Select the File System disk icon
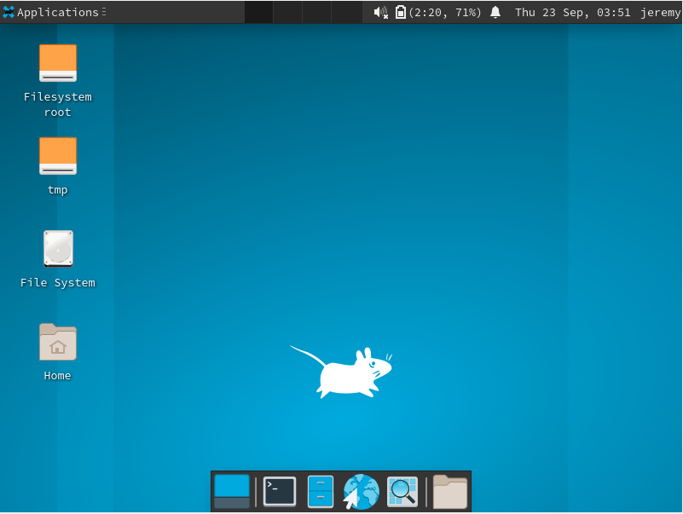The height and width of the screenshot is (514, 683). coord(58,249)
